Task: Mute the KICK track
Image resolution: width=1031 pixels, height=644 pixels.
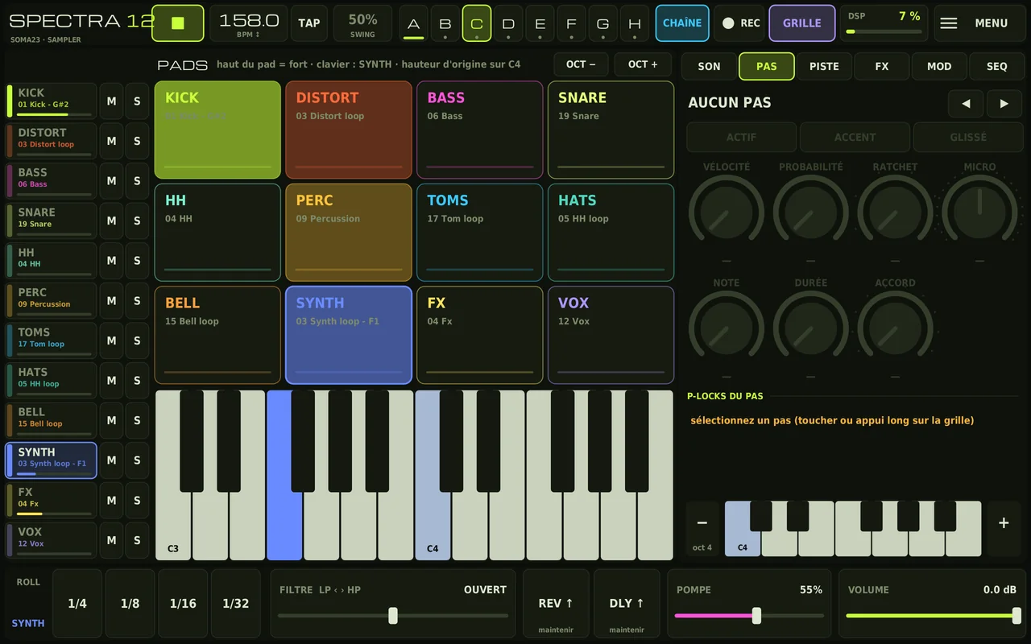Action: tap(111, 101)
